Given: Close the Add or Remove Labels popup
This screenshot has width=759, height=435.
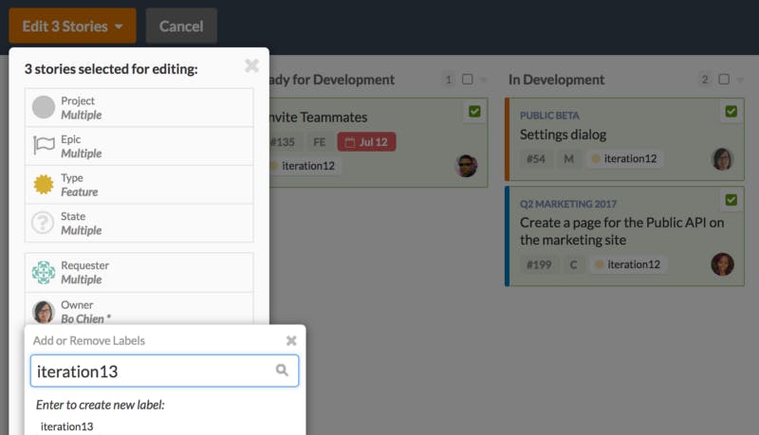Looking at the screenshot, I should 291,341.
